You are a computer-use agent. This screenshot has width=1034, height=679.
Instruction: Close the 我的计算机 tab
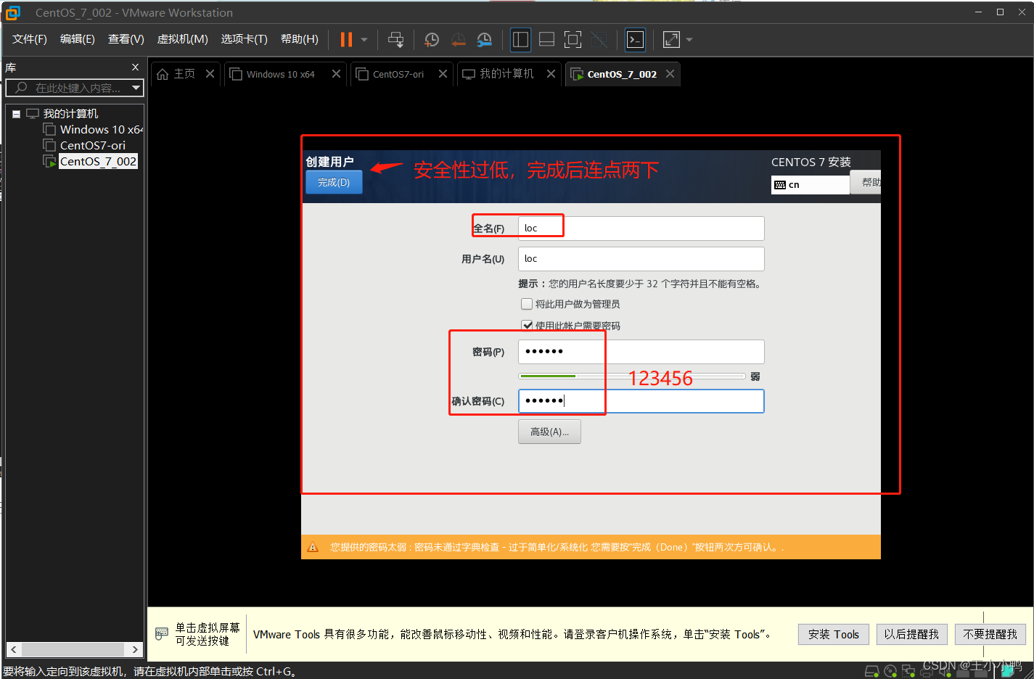(x=551, y=74)
